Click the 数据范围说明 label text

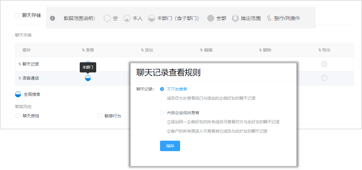[x=80, y=18]
